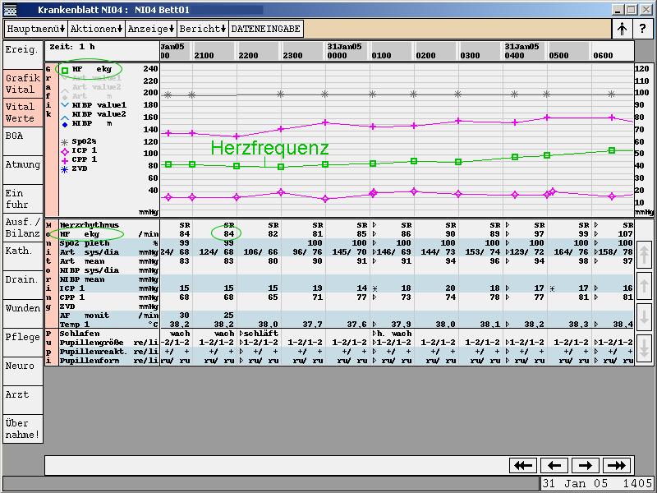Open the Bericht dropdown menu
657x493 pixels.
pyautogui.click(x=203, y=29)
